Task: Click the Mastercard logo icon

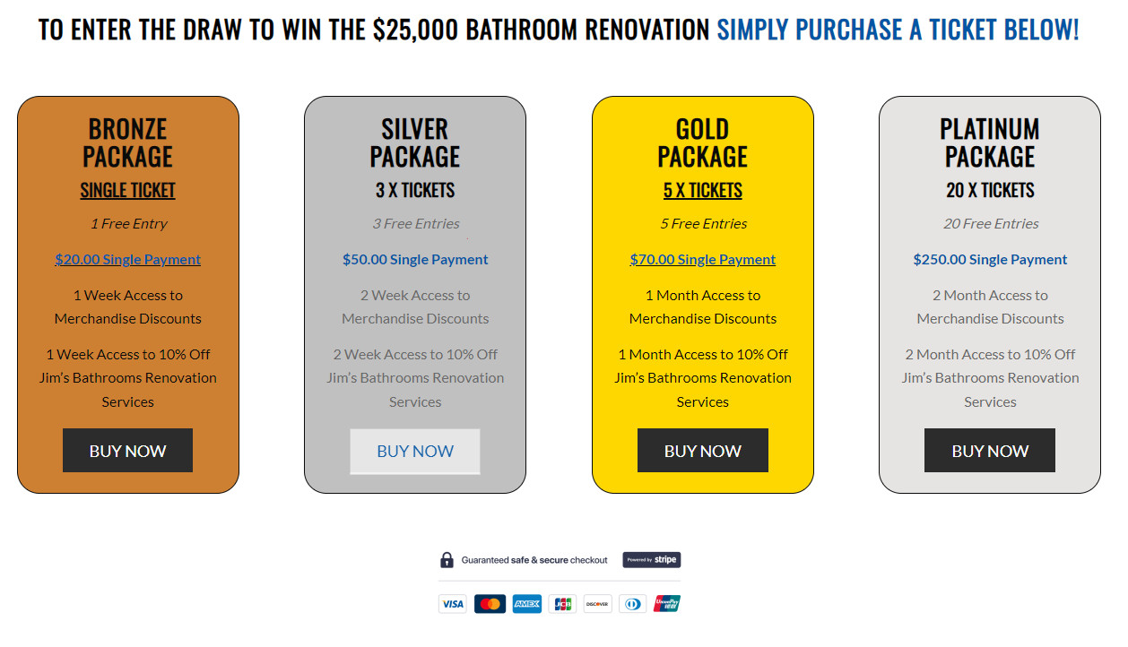Action: click(x=490, y=604)
